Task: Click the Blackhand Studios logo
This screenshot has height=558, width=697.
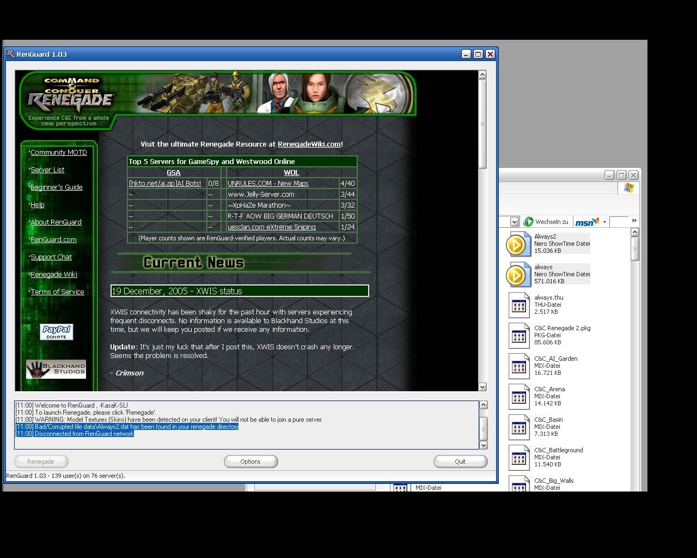Action: point(56,369)
